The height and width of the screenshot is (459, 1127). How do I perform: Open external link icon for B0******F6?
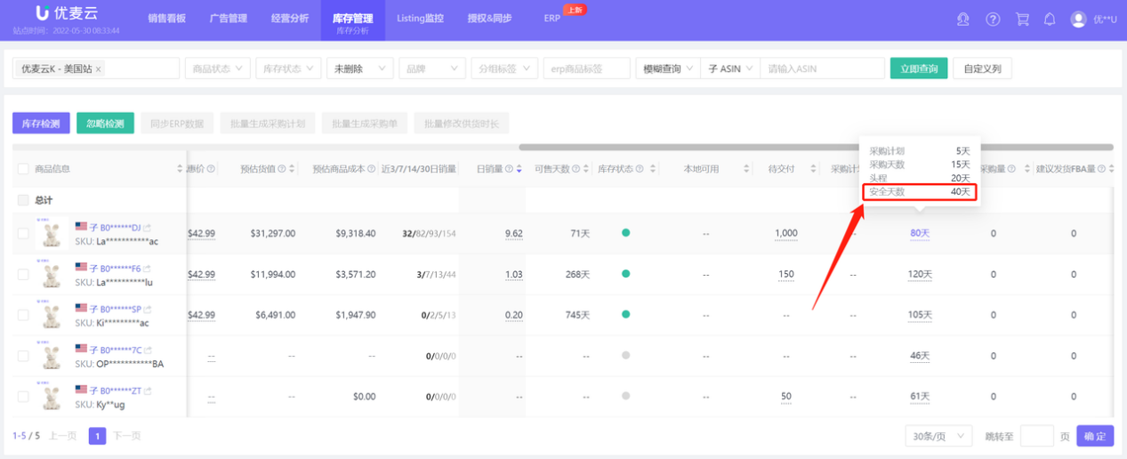point(148,268)
